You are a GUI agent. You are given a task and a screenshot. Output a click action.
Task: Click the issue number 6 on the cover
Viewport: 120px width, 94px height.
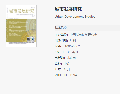point(33,15)
